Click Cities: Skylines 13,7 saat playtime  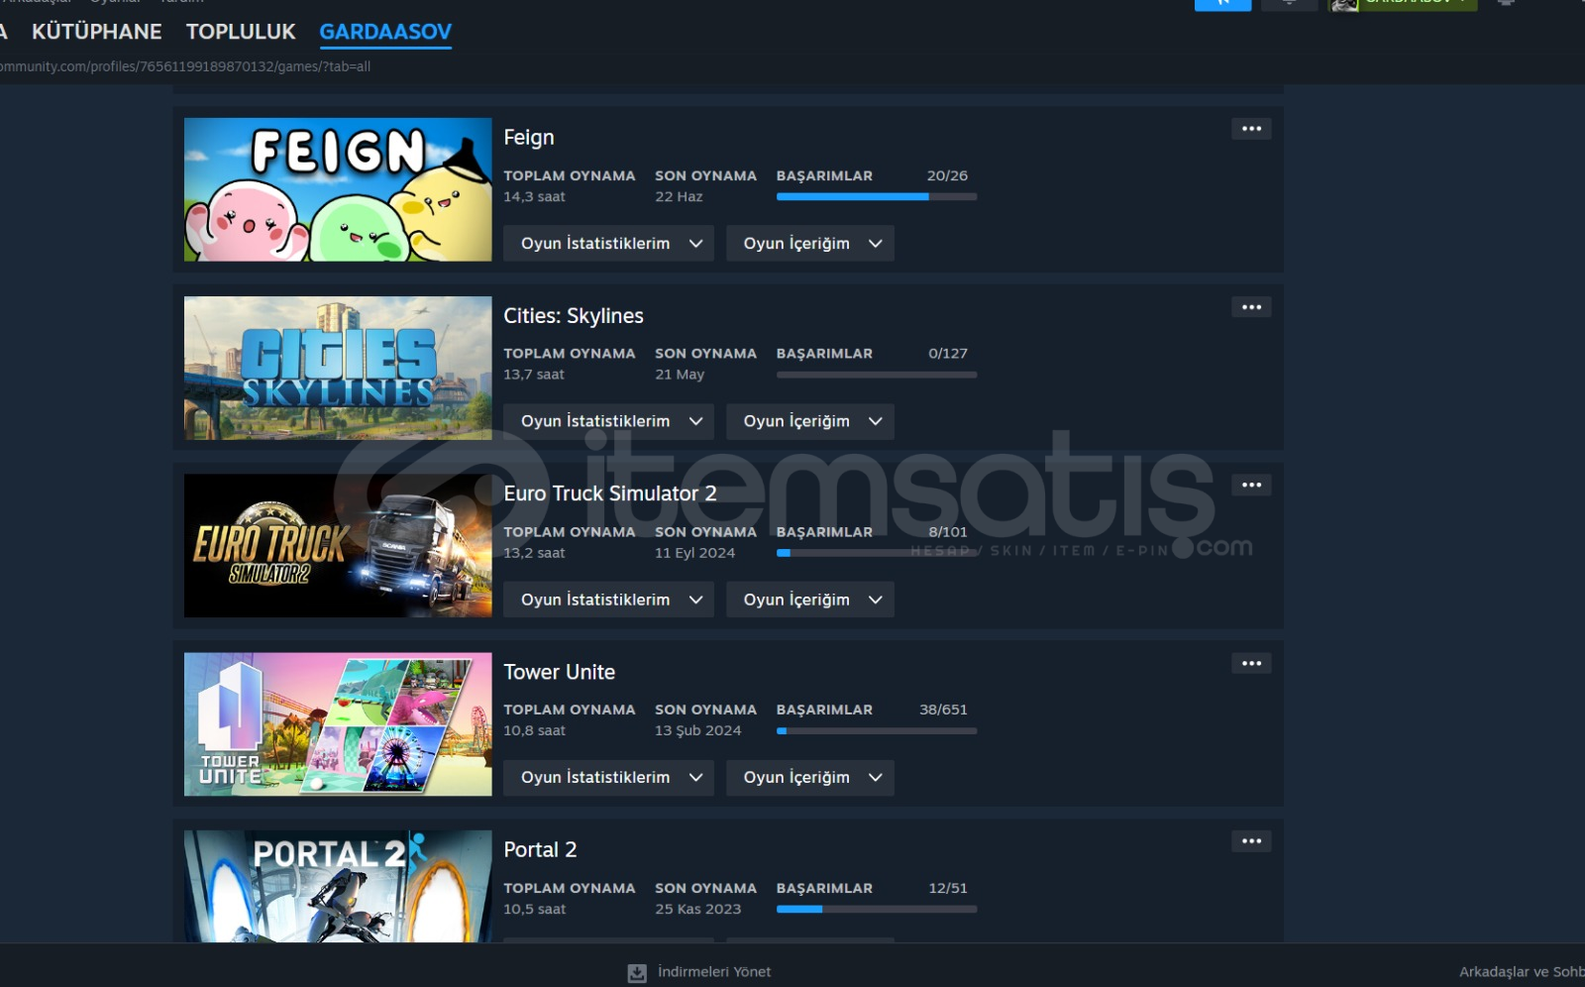click(534, 375)
